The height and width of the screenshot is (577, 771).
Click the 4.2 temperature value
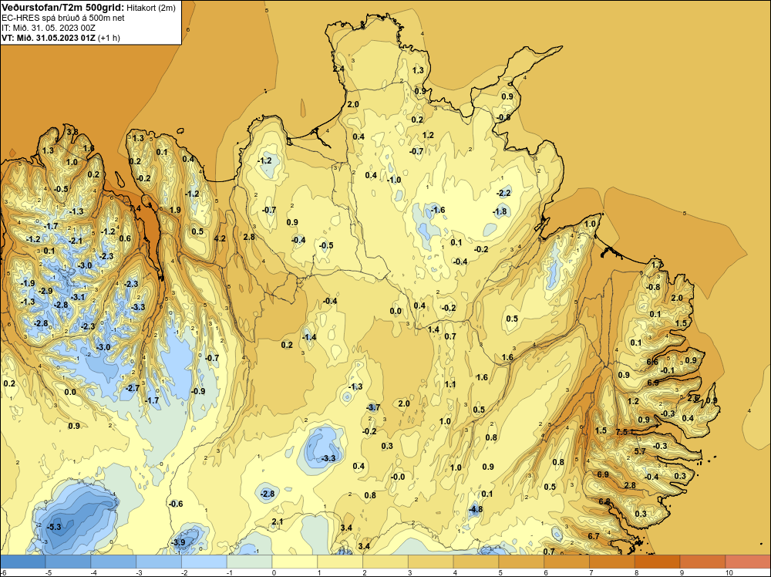click(x=221, y=238)
